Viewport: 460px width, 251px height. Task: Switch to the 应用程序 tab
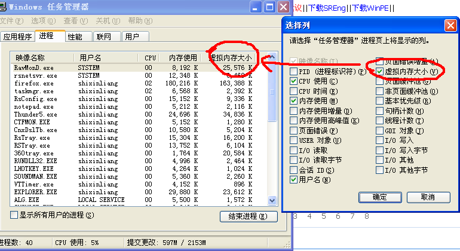(17, 36)
